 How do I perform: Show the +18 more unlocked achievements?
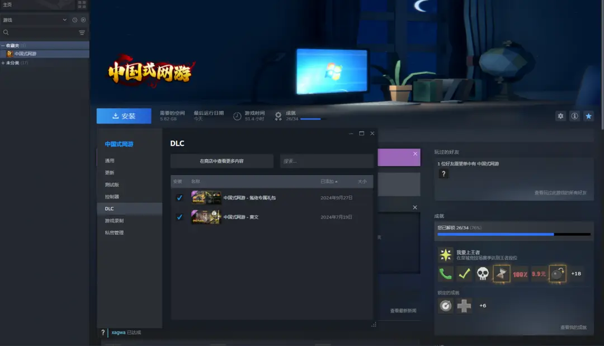[576, 274]
